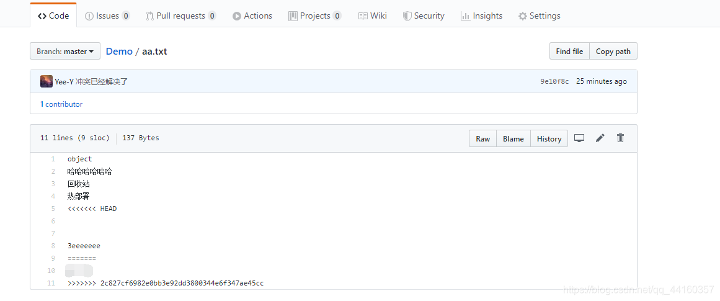720x301 pixels.
Task: Open the Issues tab
Action: (107, 16)
